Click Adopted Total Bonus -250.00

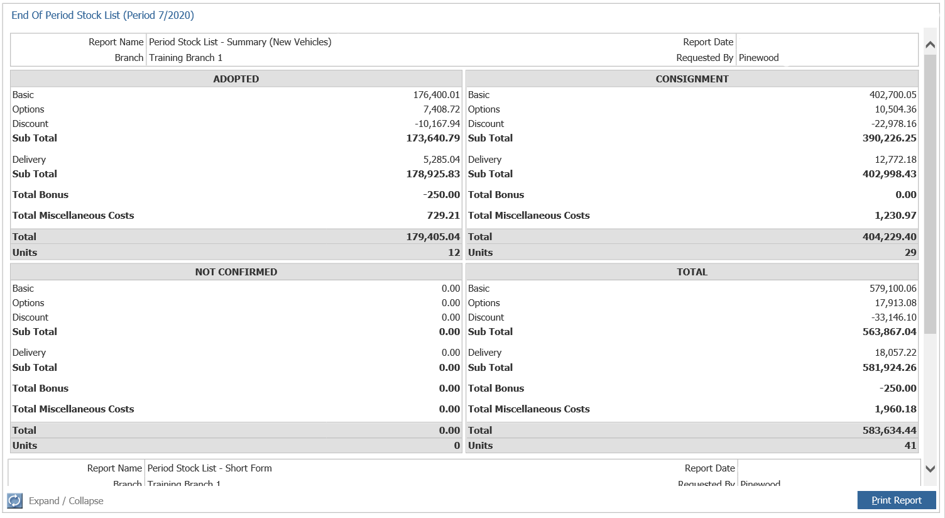[x=442, y=195]
